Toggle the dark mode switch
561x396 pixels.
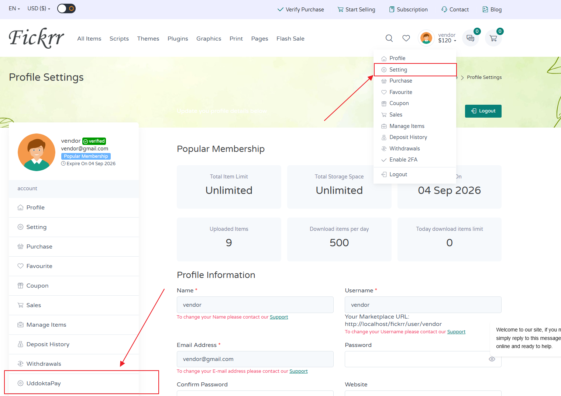(x=66, y=8)
